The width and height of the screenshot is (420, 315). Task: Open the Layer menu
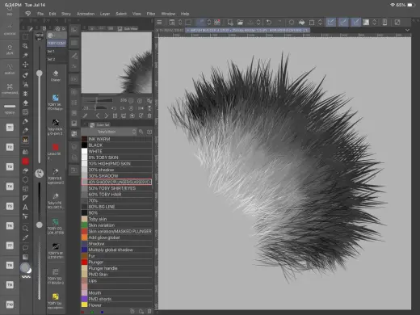pos(105,14)
